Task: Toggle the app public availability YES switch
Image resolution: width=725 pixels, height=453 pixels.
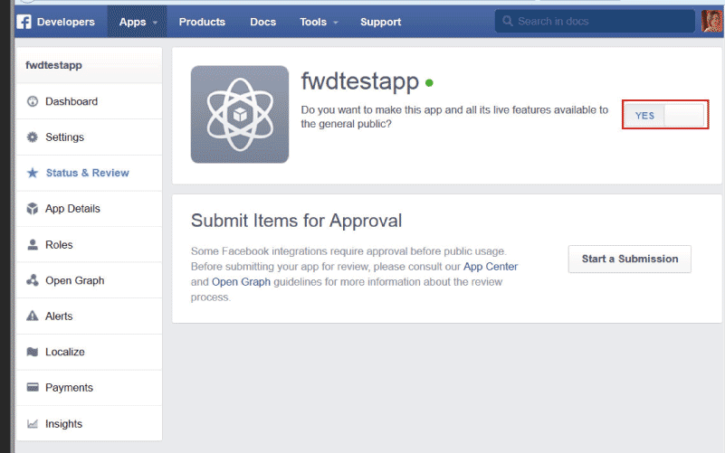Action: click(x=664, y=116)
